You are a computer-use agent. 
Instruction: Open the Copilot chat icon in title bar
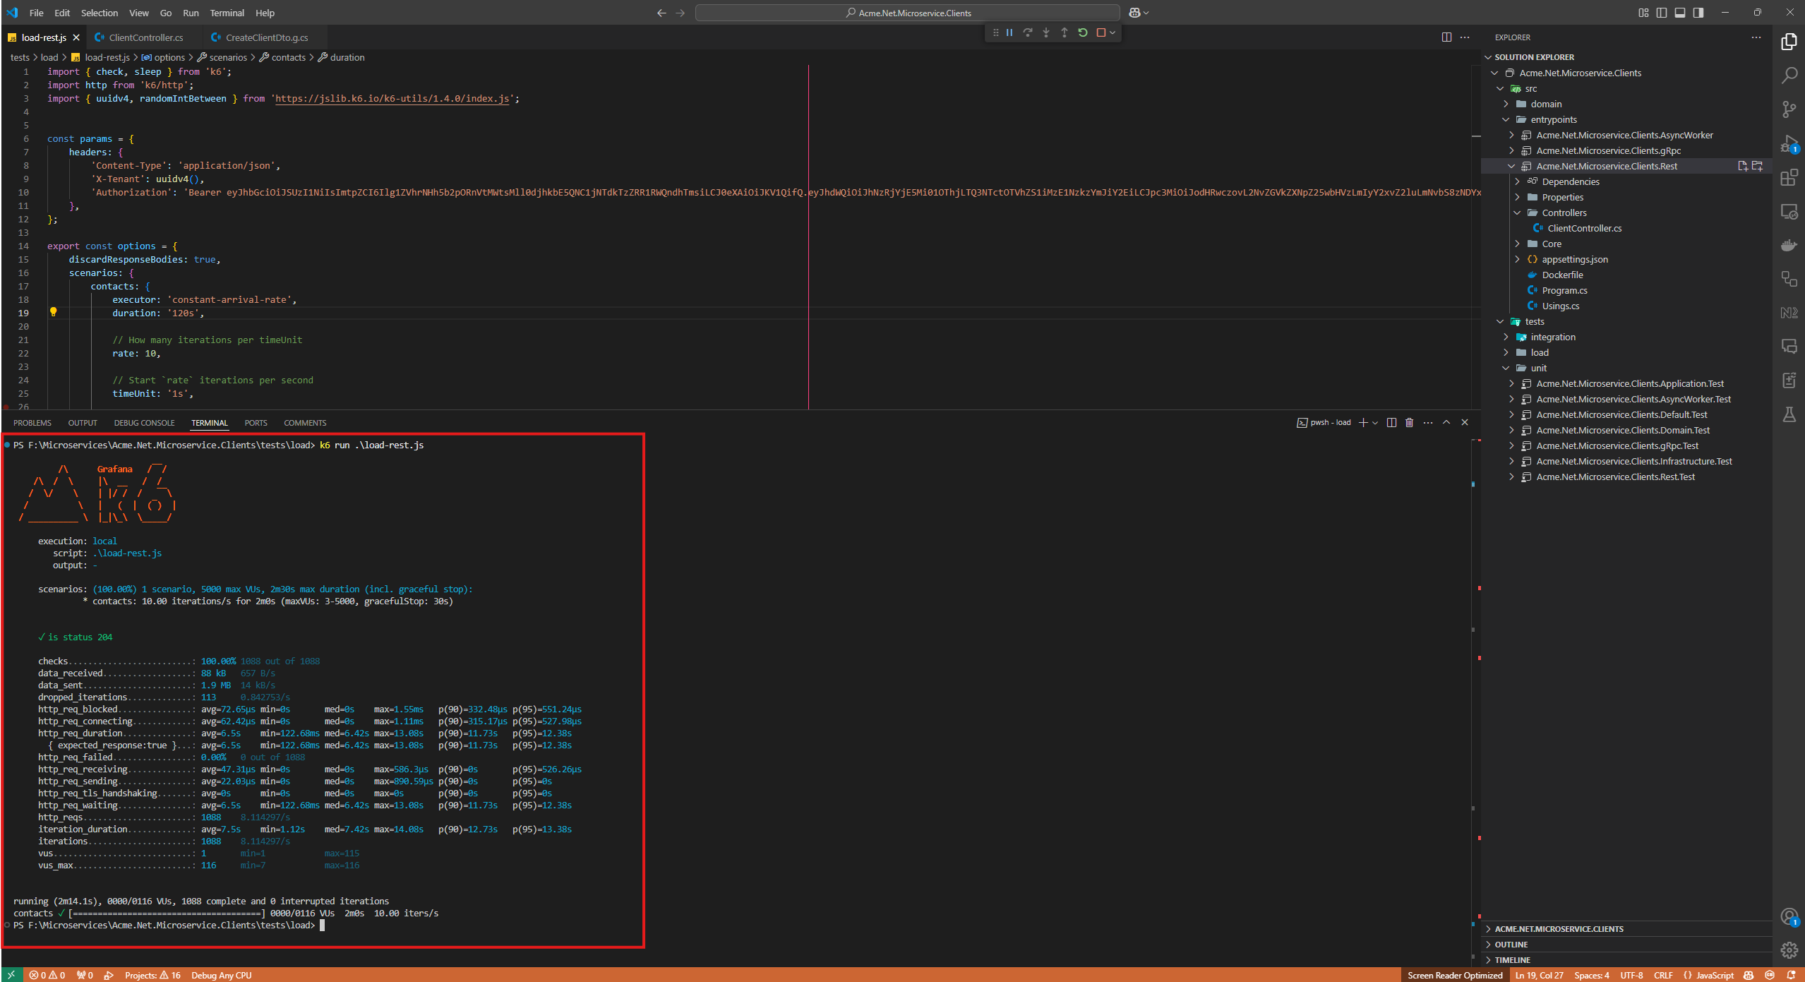coord(1135,13)
